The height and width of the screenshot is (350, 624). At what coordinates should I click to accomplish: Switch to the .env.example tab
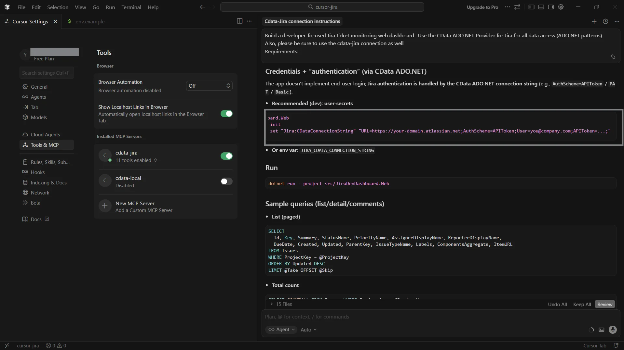click(x=89, y=21)
